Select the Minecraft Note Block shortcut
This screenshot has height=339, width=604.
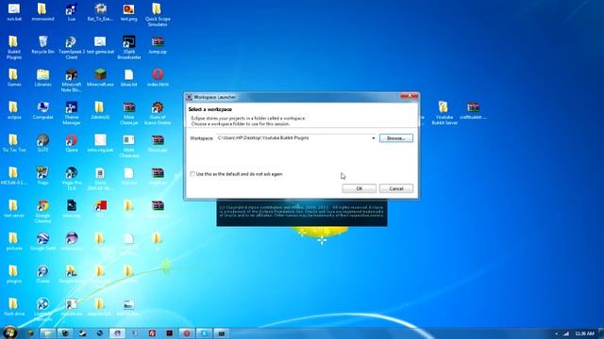click(72, 80)
